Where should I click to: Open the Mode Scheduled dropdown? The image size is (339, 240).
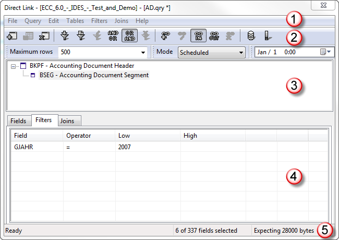[241, 53]
